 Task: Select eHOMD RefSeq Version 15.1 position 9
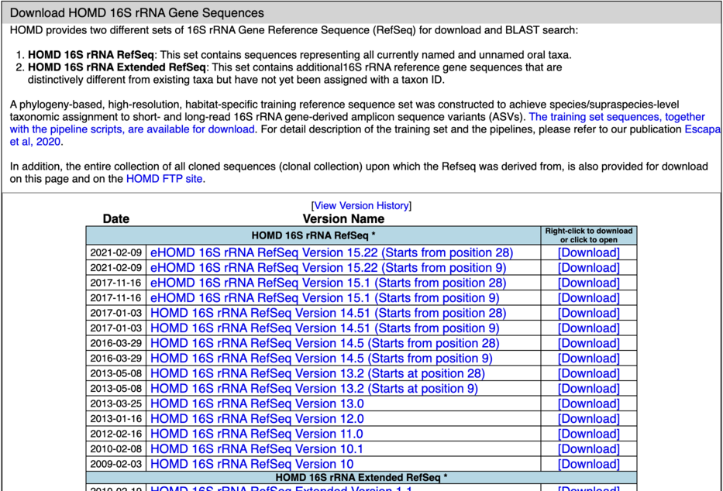(x=324, y=298)
